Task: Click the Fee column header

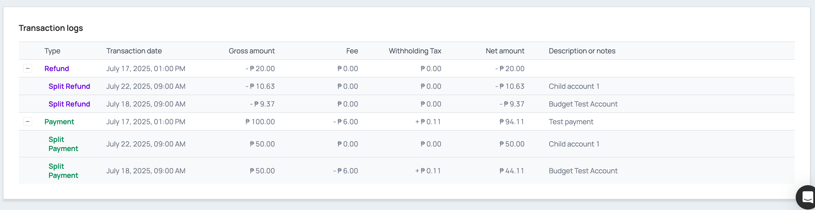Action: [352, 51]
